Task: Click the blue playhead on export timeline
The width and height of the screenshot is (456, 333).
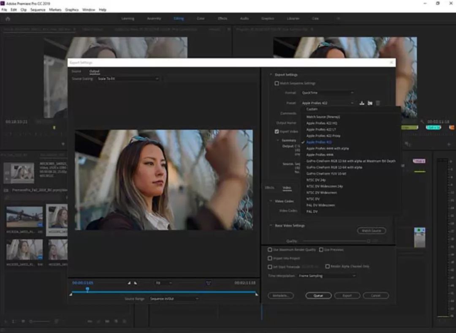Action: point(87,289)
